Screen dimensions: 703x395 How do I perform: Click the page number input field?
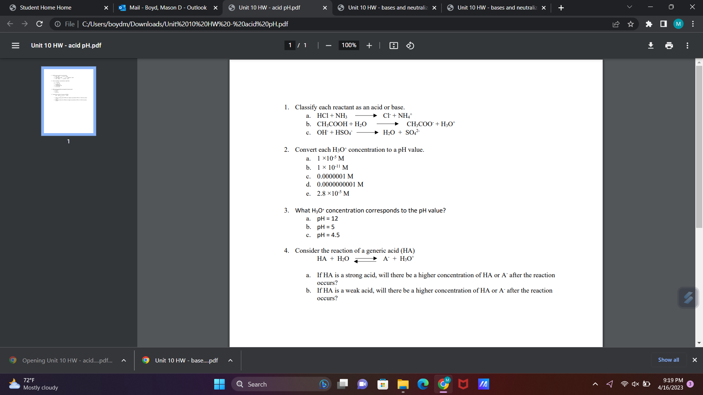(x=290, y=45)
